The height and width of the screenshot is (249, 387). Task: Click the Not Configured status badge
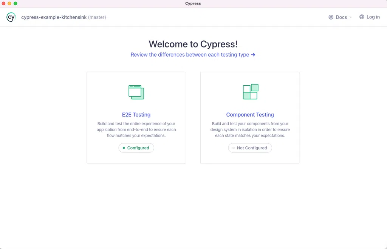point(250,148)
